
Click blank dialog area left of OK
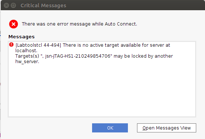point(50,128)
